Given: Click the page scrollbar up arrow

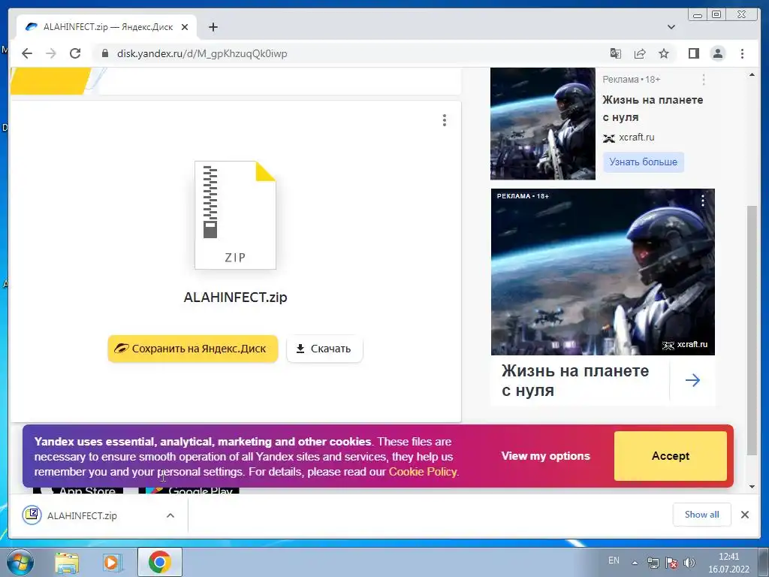Looking at the screenshot, I should [x=752, y=75].
